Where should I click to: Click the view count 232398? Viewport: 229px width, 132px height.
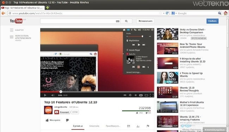point(144,108)
